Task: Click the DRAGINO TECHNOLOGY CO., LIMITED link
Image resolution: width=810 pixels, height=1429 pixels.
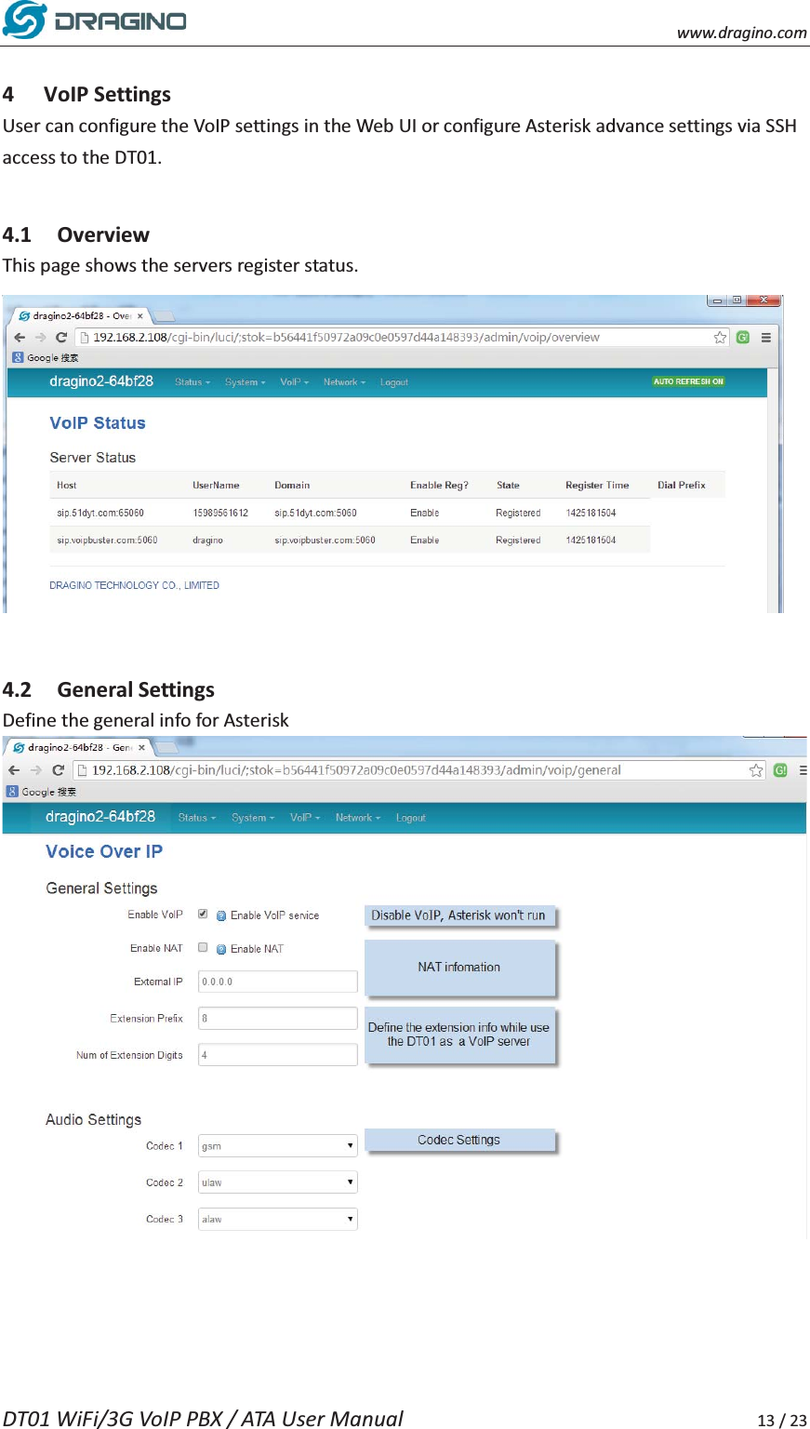Action: point(134,584)
